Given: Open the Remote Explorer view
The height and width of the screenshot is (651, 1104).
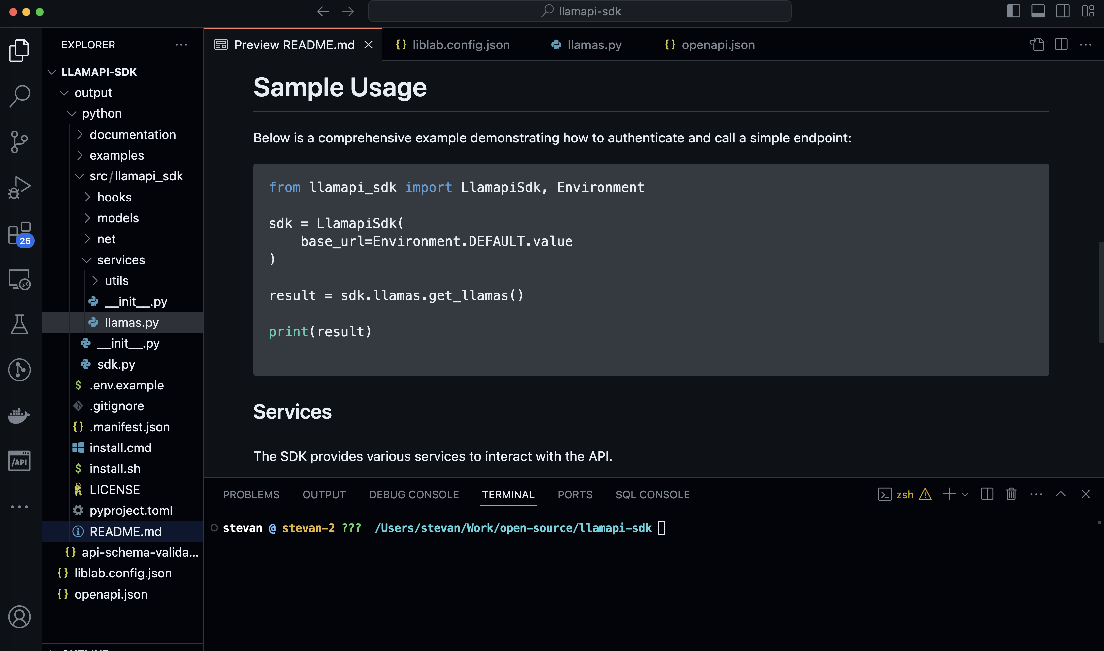Looking at the screenshot, I should click(19, 279).
